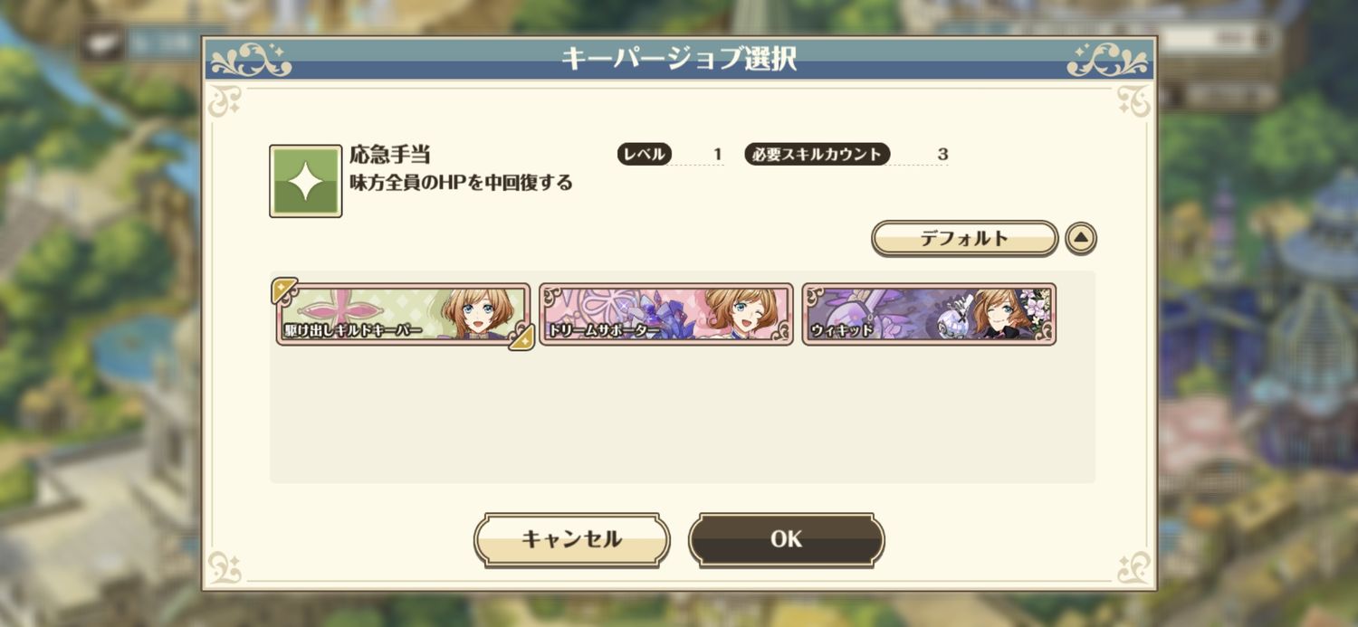Click the 応急手当 skill name text
The image size is (1358, 627).
coord(390,154)
